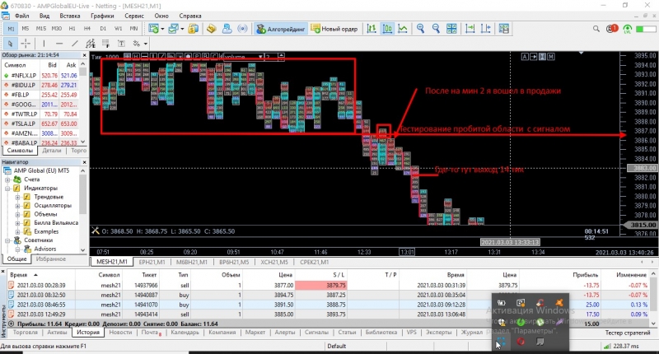
Task: Open drawing objects dropdown arrow
Action: (x=146, y=44)
